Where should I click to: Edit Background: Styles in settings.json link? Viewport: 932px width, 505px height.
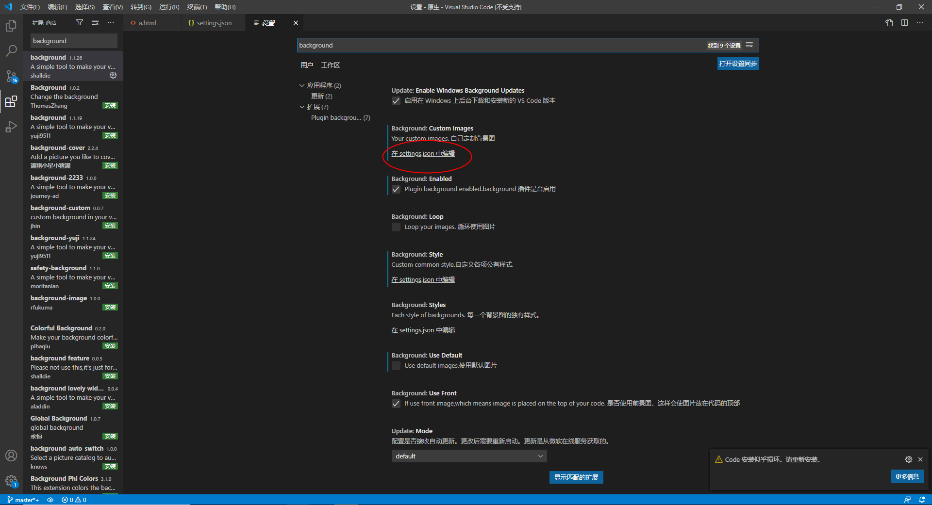(x=423, y=330)
